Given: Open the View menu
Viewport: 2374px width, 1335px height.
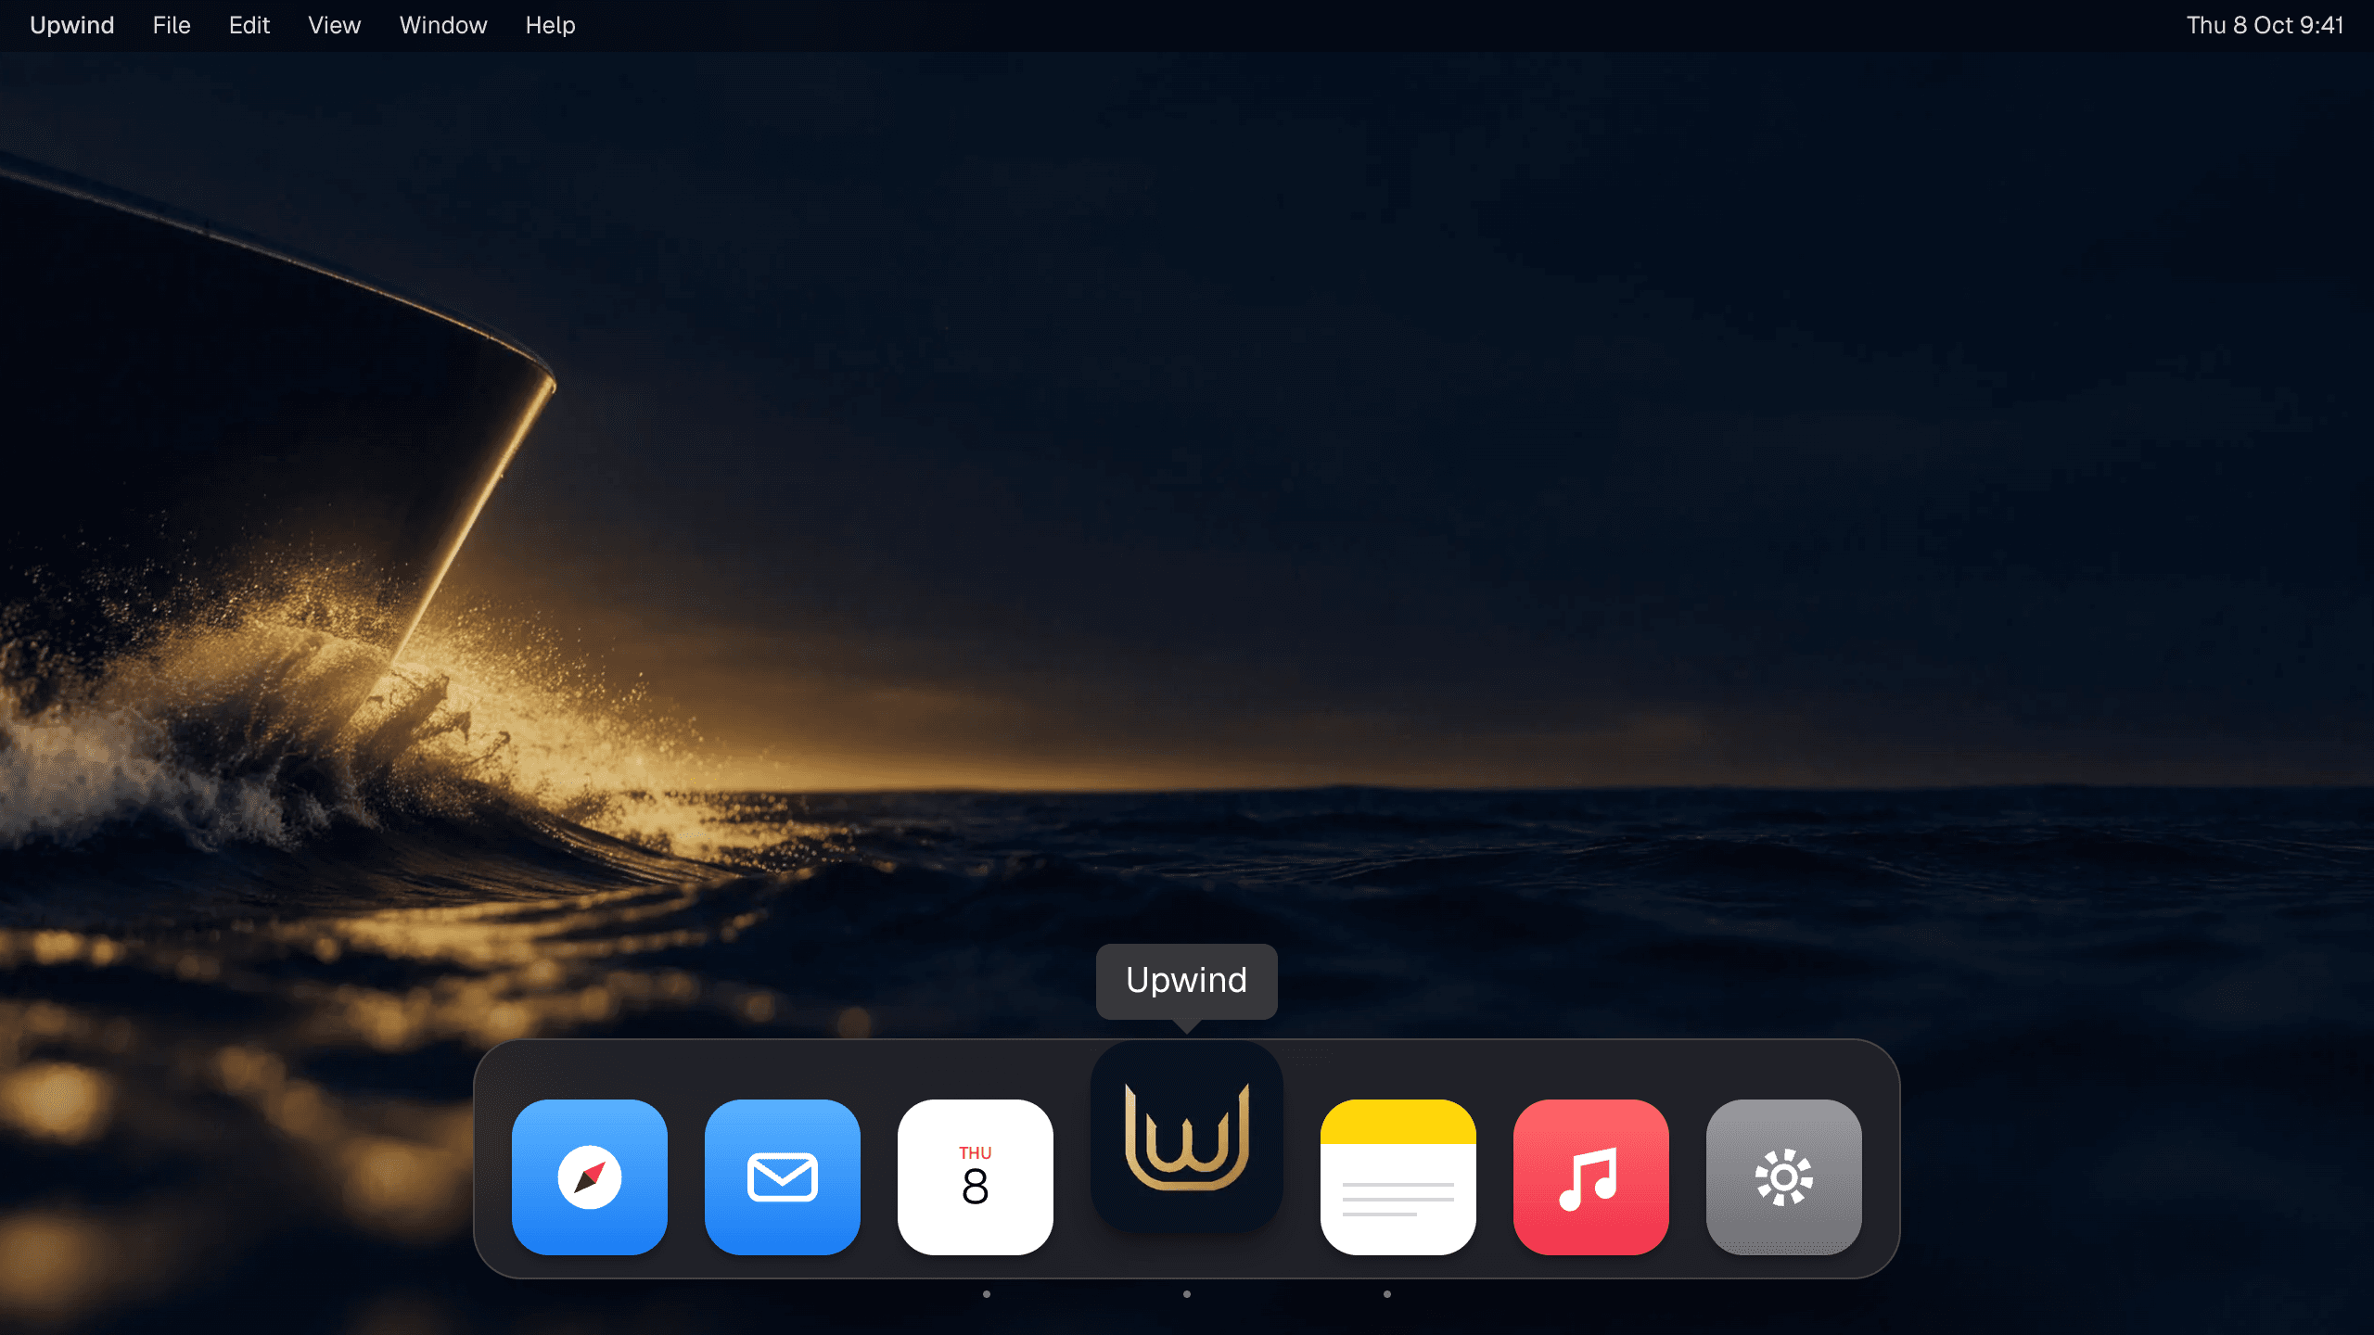Looking at the screenshot, I should click(335, 25).
